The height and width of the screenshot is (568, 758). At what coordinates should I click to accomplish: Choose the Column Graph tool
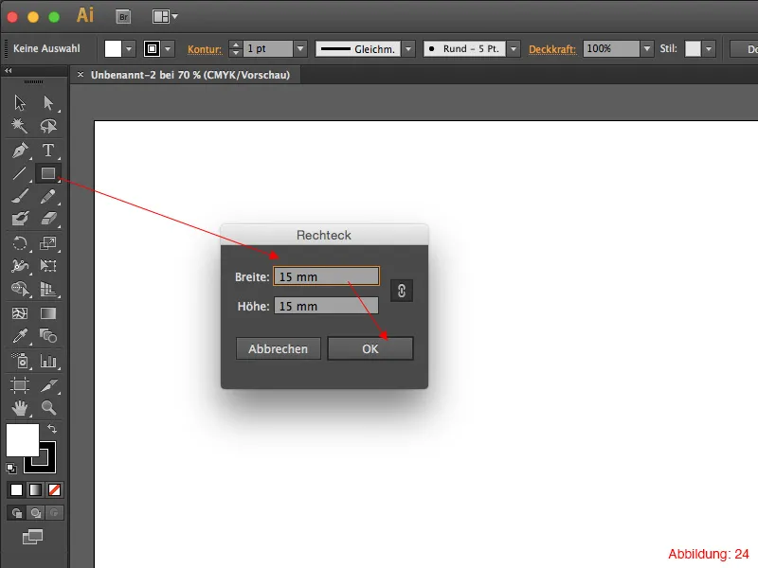click(48, 361)
